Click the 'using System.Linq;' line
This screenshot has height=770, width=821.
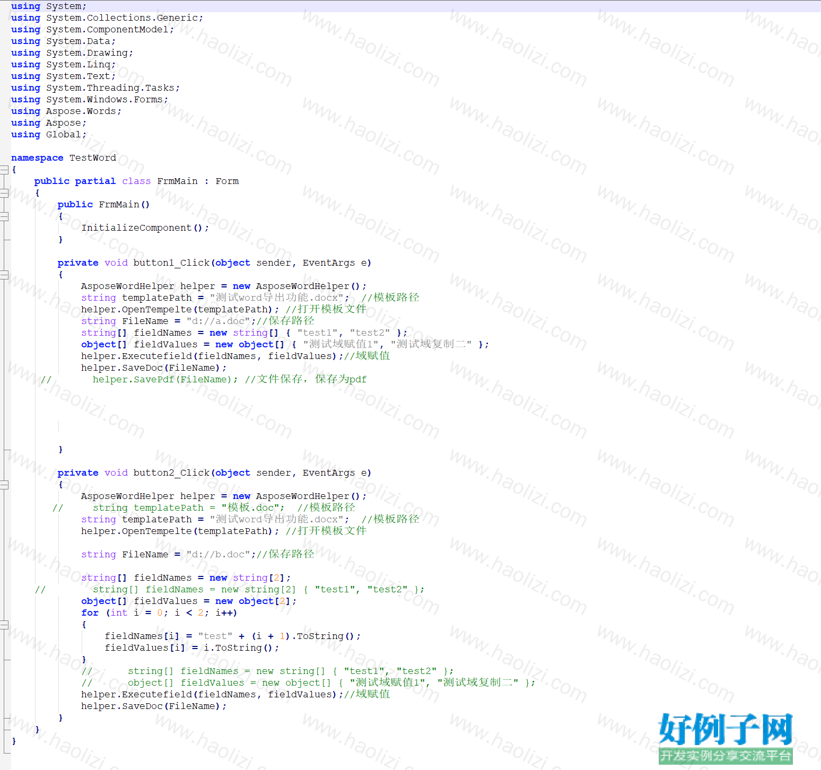point(63,65)
